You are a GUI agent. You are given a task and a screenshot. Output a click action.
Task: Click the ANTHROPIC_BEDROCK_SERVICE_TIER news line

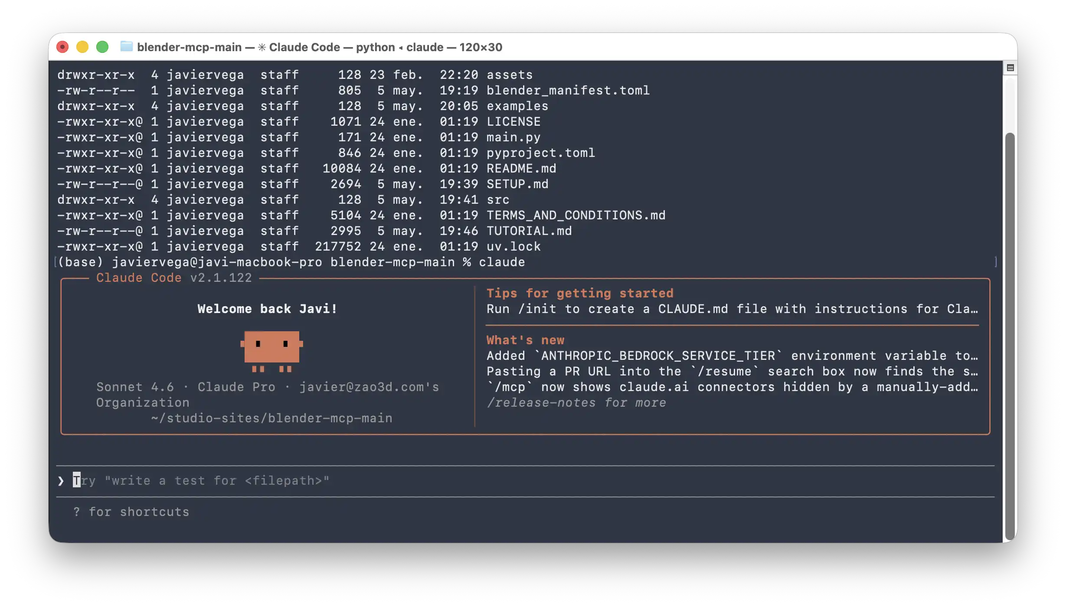coord(732,356)
